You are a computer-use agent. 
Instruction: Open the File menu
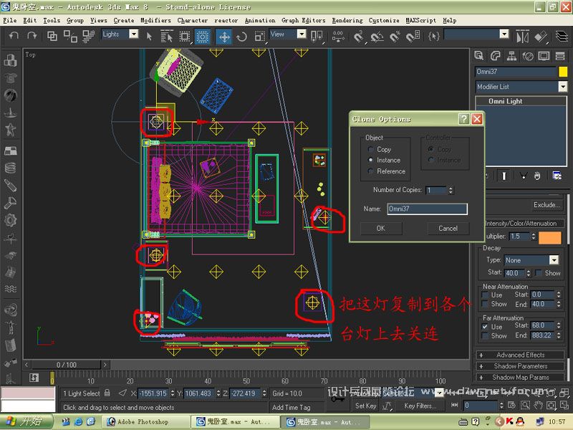(x=10, y=21)
